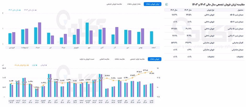246x107 pixels.
Task: Select the سیمان تیپ ۲-فله product cell
Action: point(237,22)
